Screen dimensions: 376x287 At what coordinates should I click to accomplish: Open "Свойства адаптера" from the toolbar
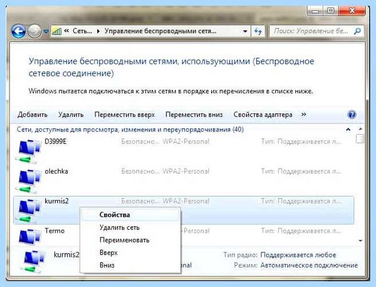(x=263, y=115)
